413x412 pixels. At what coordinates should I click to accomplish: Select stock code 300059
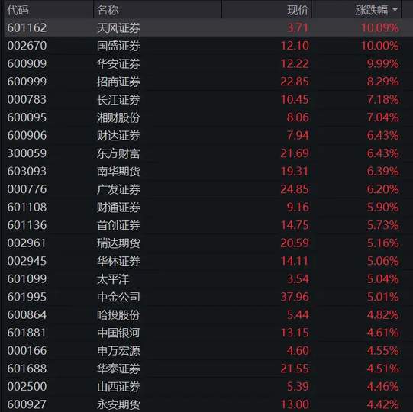pos(27,153)
